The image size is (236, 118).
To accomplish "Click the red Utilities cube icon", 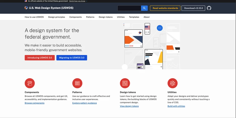I will point(172,83).
